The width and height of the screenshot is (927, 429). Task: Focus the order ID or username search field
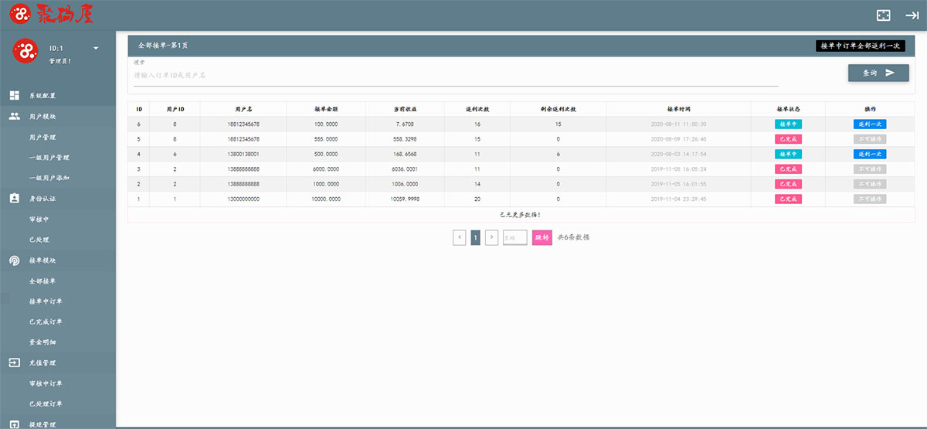click(456, 76)
